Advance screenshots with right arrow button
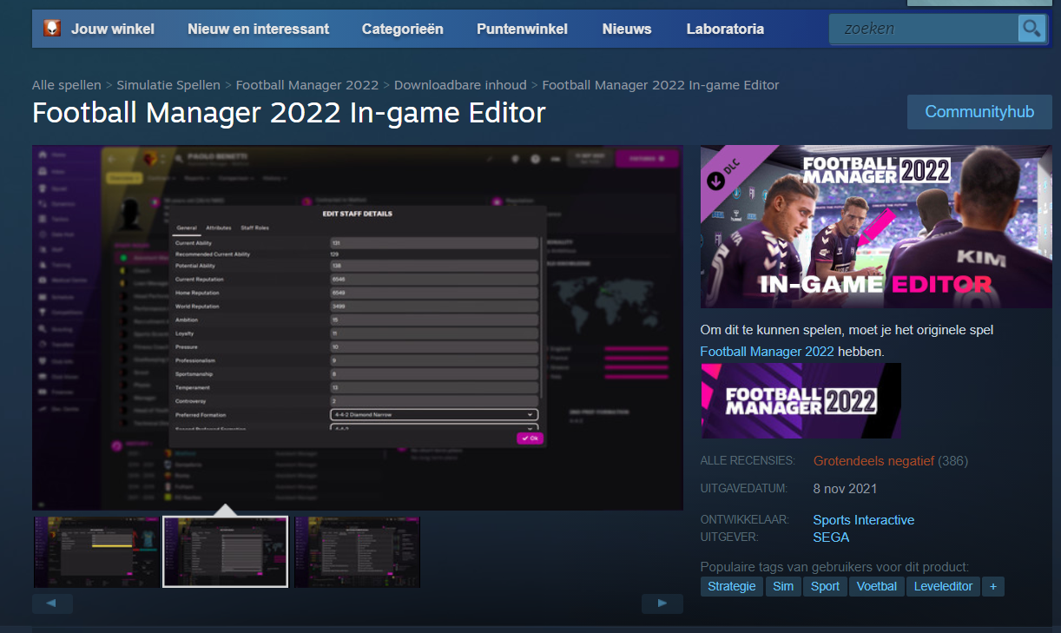Viewport: 1061px width, 633px height. tap(662, 603)
